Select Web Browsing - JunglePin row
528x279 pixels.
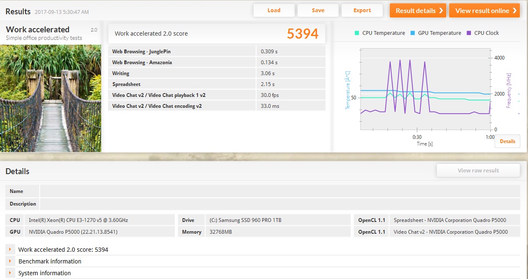pyautogui.click(x=217, y=51)
